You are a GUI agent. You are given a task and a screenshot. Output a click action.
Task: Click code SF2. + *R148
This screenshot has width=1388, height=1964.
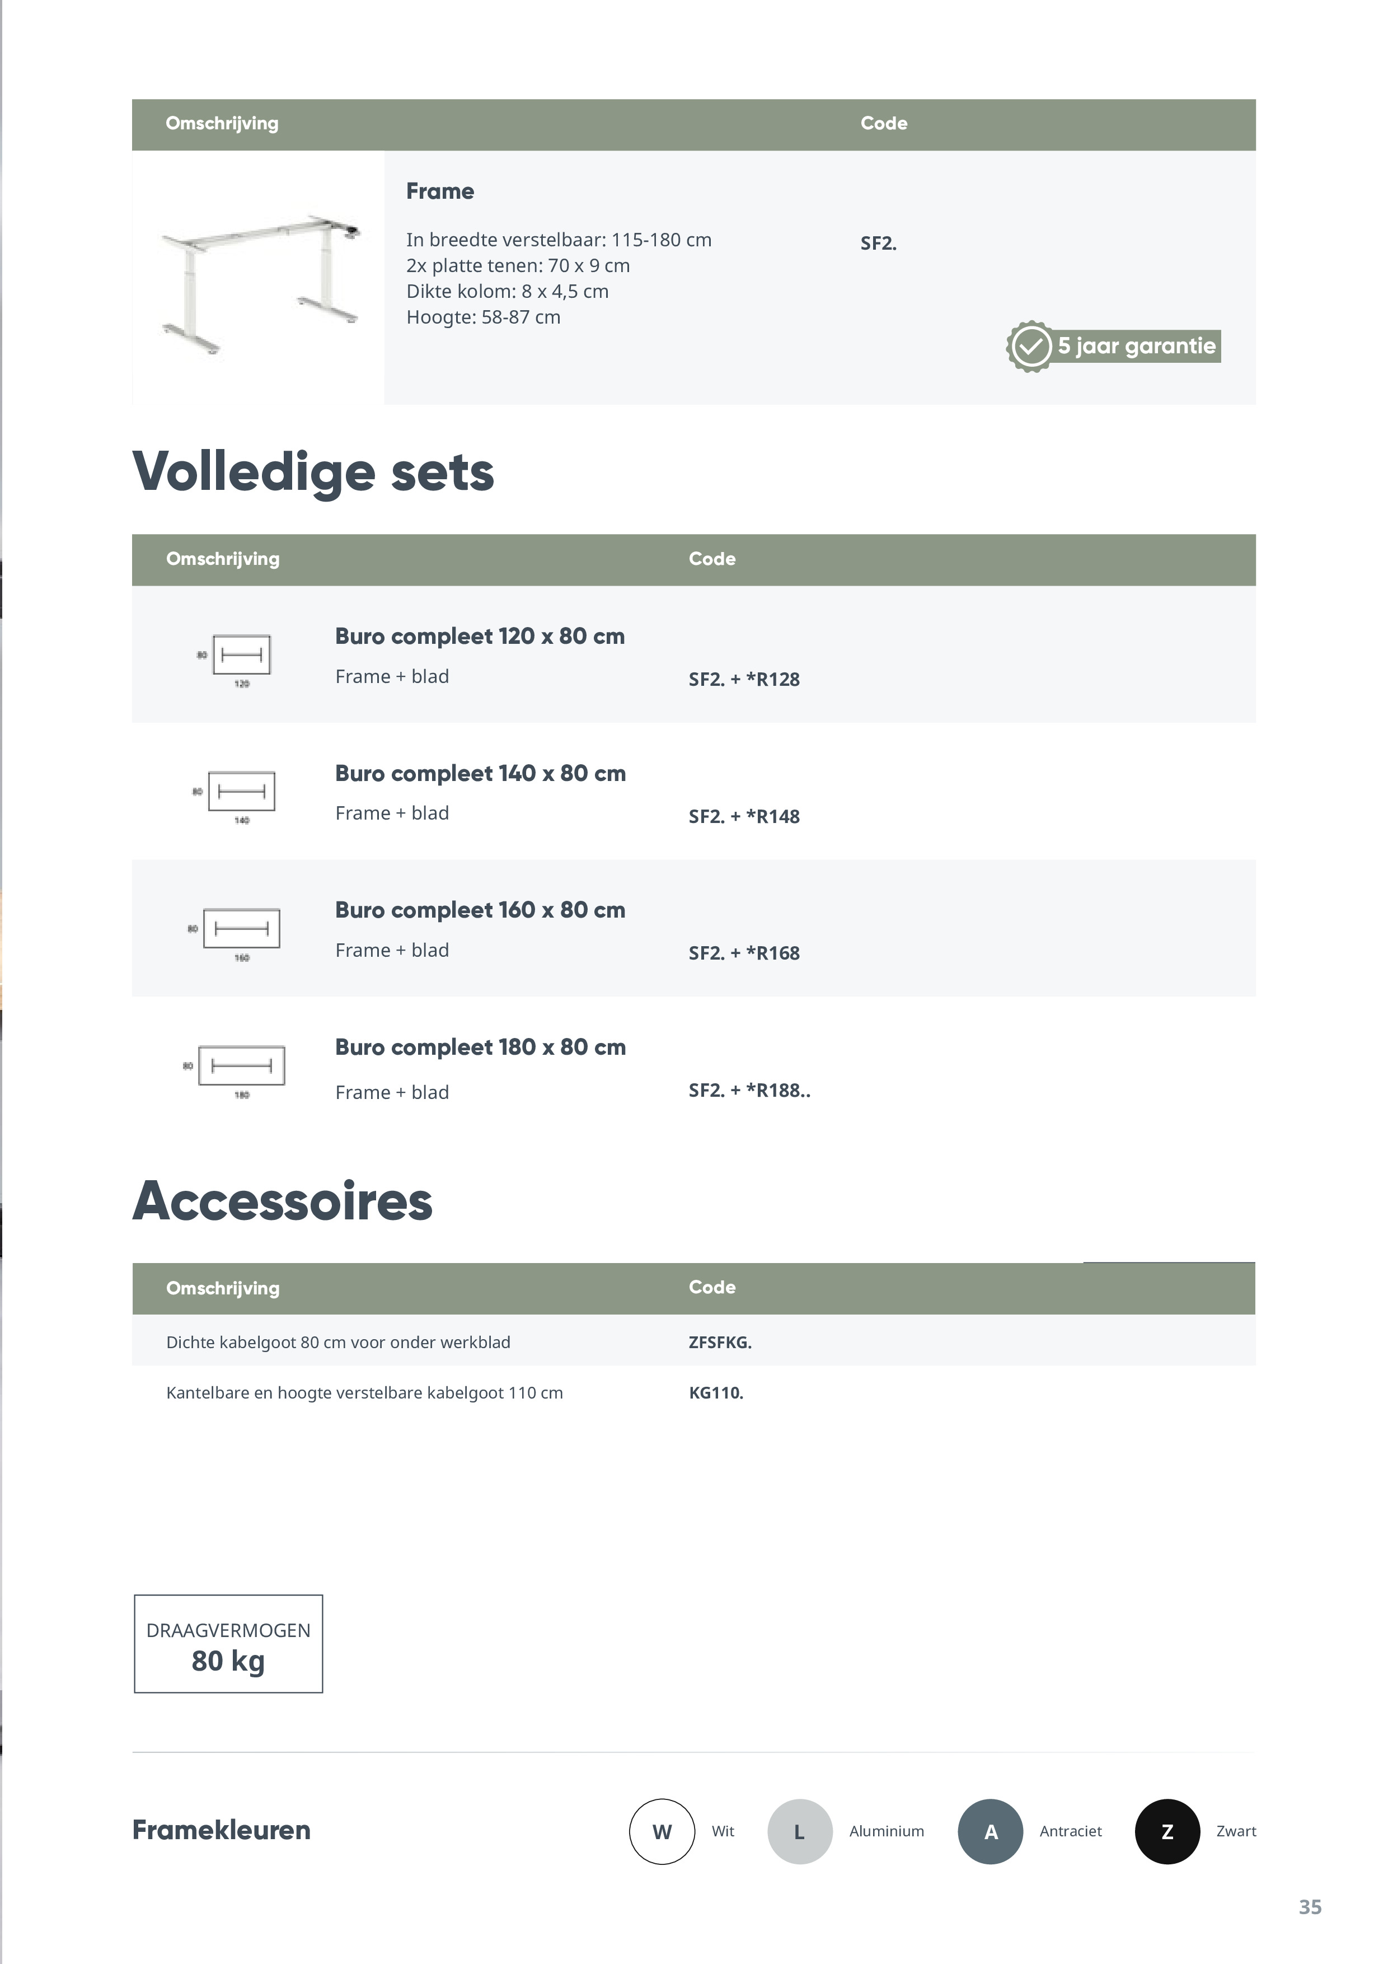(744, 817)
